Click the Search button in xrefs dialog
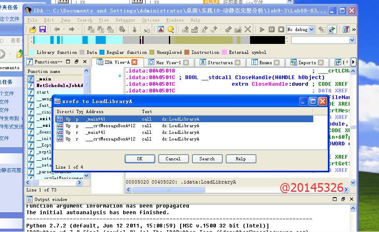Image resolution: width=379 pixels, height=232 pixels. click(x=207, y=159)
